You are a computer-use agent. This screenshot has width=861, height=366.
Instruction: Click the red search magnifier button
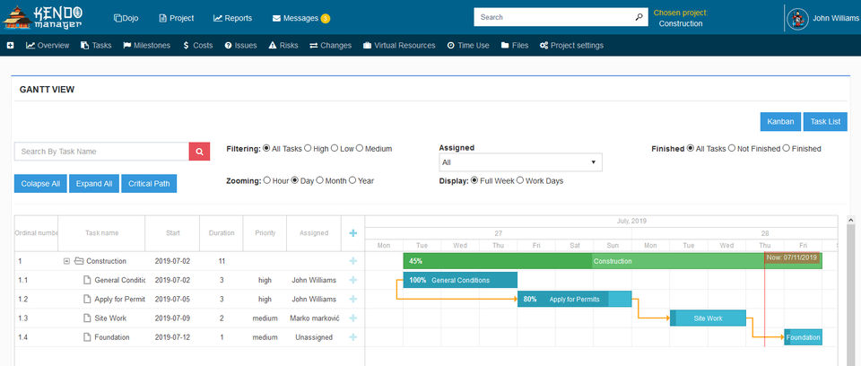pos(199,152)
